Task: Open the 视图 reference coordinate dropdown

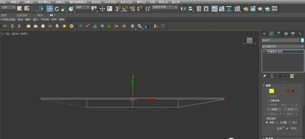Action: 83,7
